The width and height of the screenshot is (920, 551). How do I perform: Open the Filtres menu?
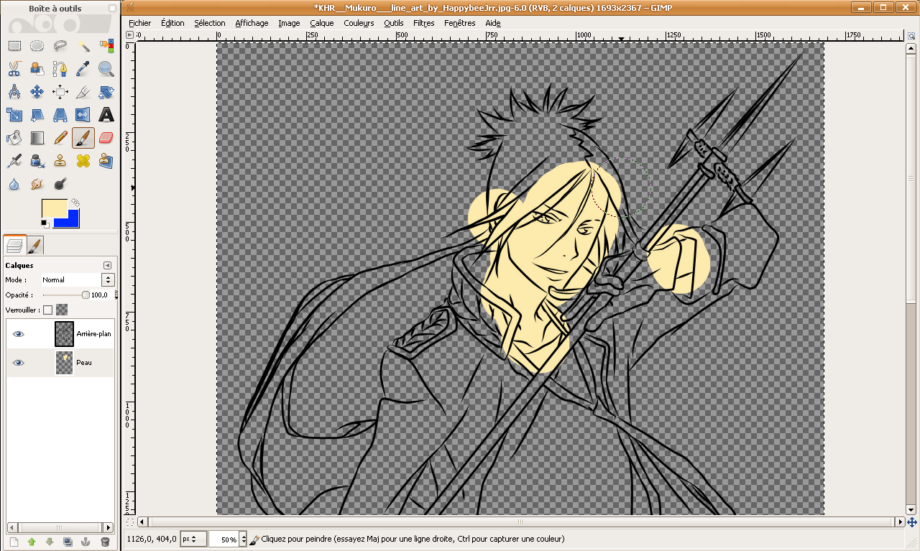tap(423, 22)
